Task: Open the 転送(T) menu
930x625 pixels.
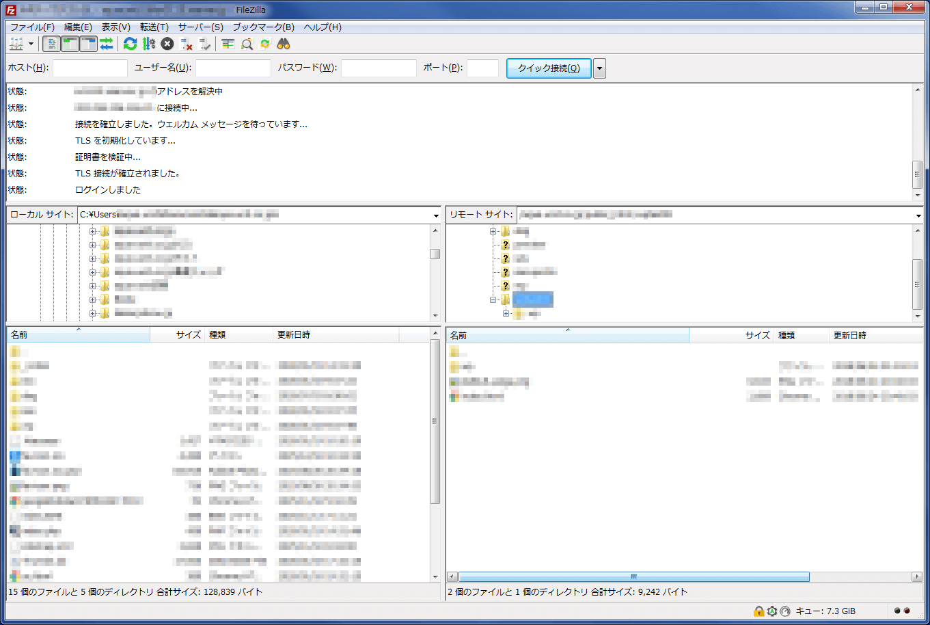Action: [154, 27]
